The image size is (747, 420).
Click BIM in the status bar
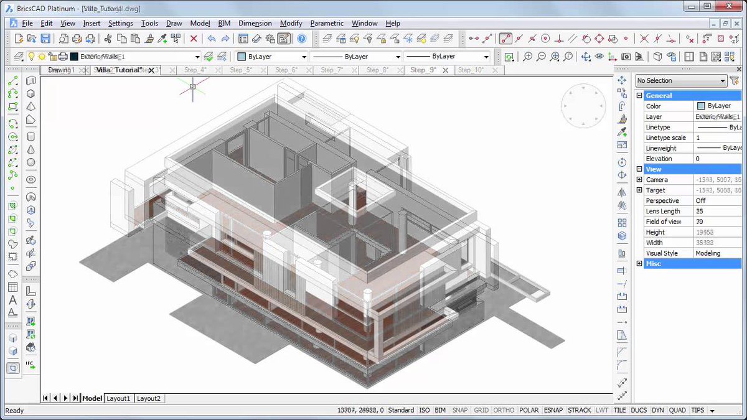(x=440, y=410)
